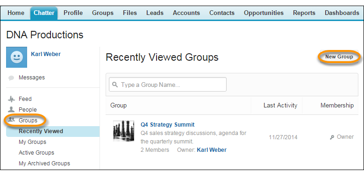Click the Feed pulse icon

(11, 99)
